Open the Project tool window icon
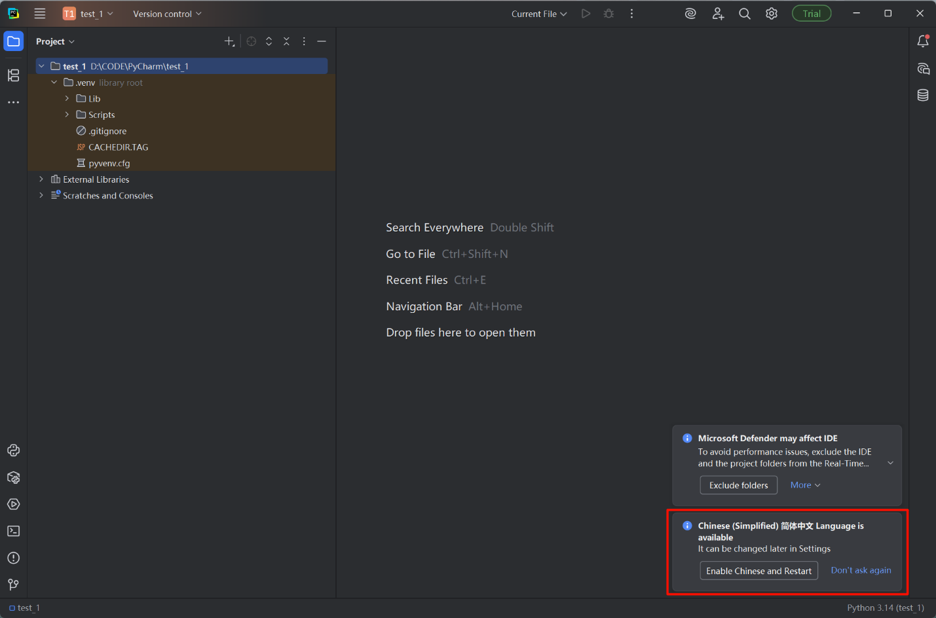The height and width of the screenshot is (618, 936). tap(14, 41)
